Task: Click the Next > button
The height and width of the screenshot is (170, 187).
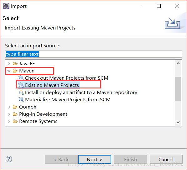Action: coord(95,159)
